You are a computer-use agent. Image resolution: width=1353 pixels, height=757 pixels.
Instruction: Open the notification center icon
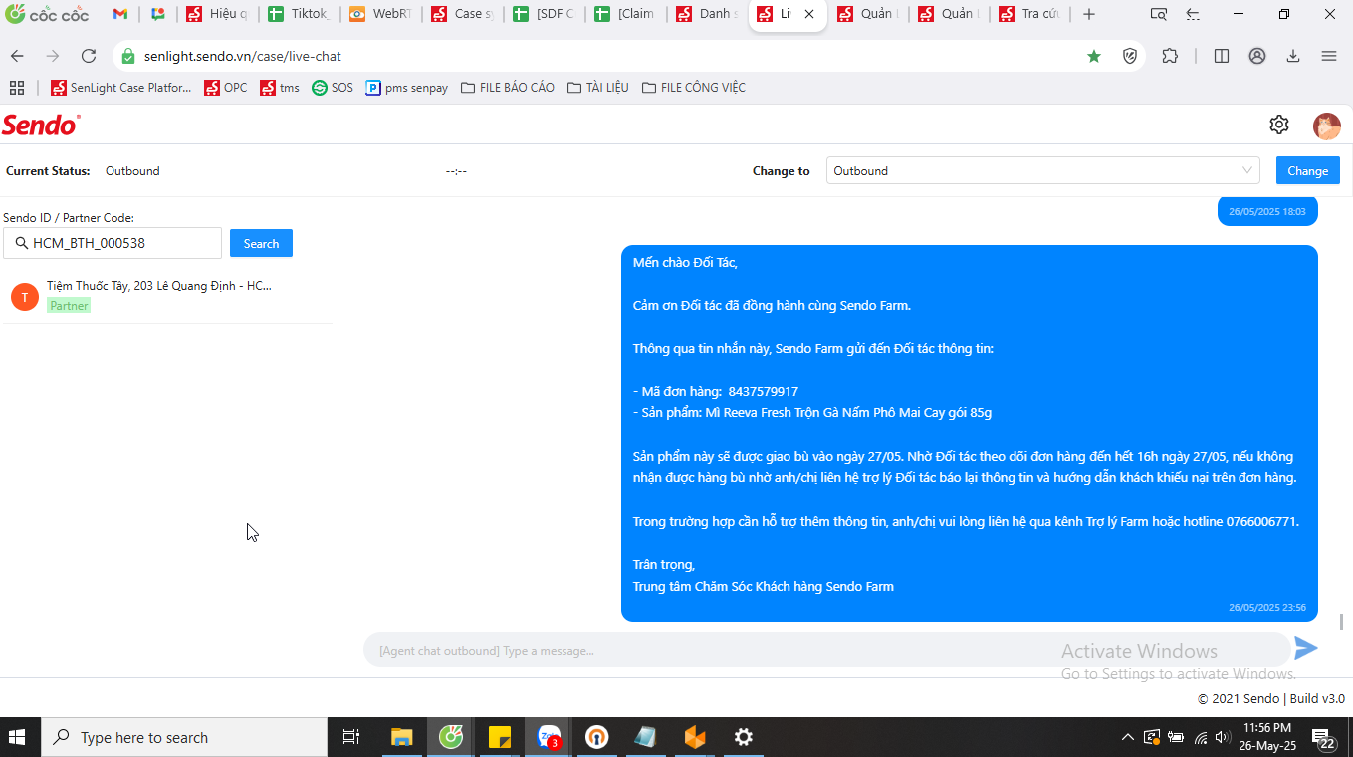[1324, 739]
